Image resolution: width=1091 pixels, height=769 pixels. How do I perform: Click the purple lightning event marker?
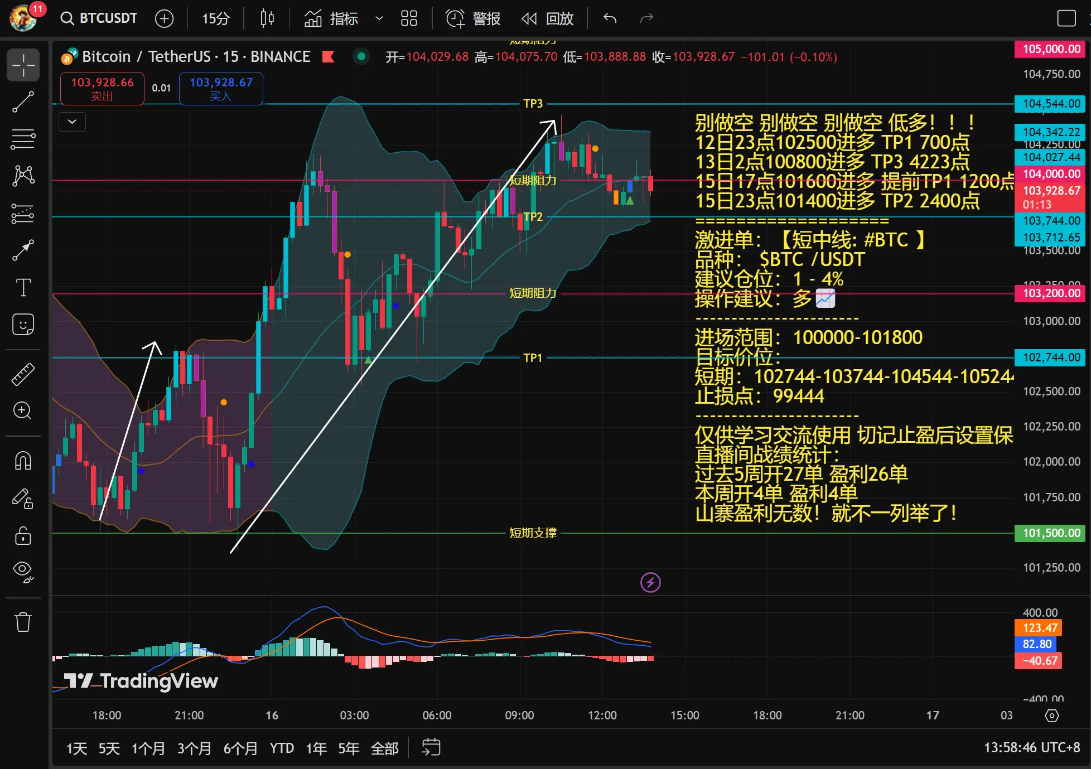pos(650,583)
